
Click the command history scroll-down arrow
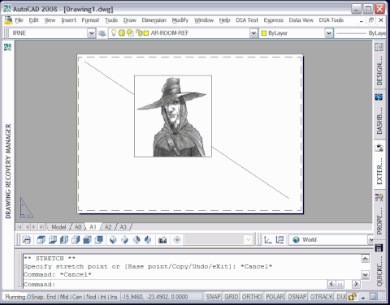coord(365,275)
